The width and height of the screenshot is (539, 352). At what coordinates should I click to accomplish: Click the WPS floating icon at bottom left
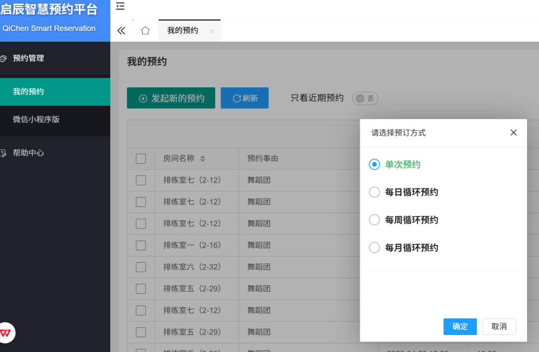click(5, 333)
